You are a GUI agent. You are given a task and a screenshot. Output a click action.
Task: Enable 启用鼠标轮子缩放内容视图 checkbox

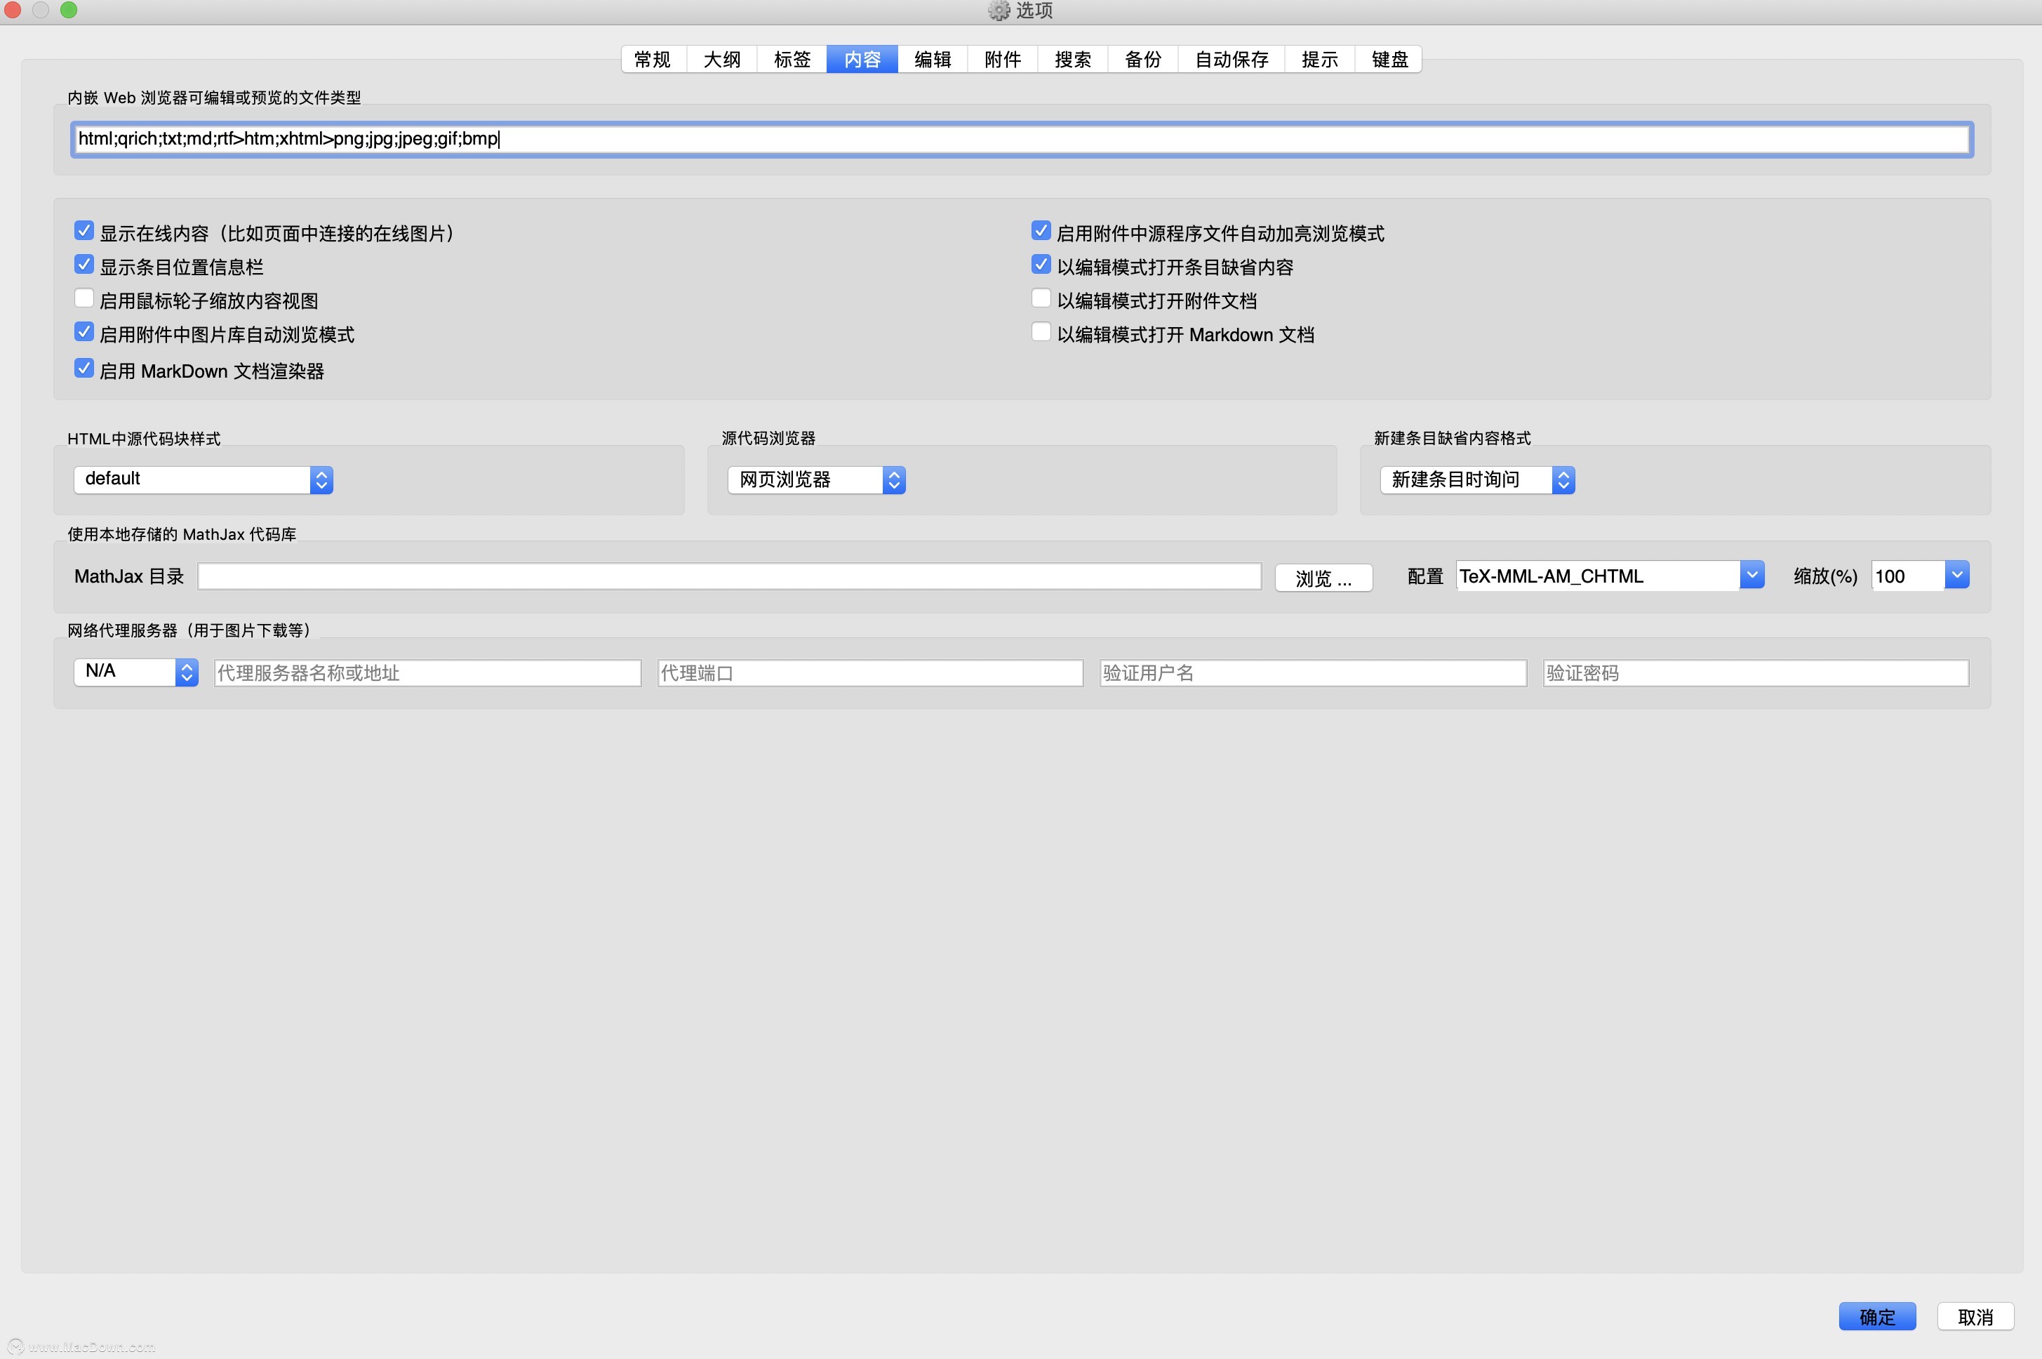coord(84,298)
